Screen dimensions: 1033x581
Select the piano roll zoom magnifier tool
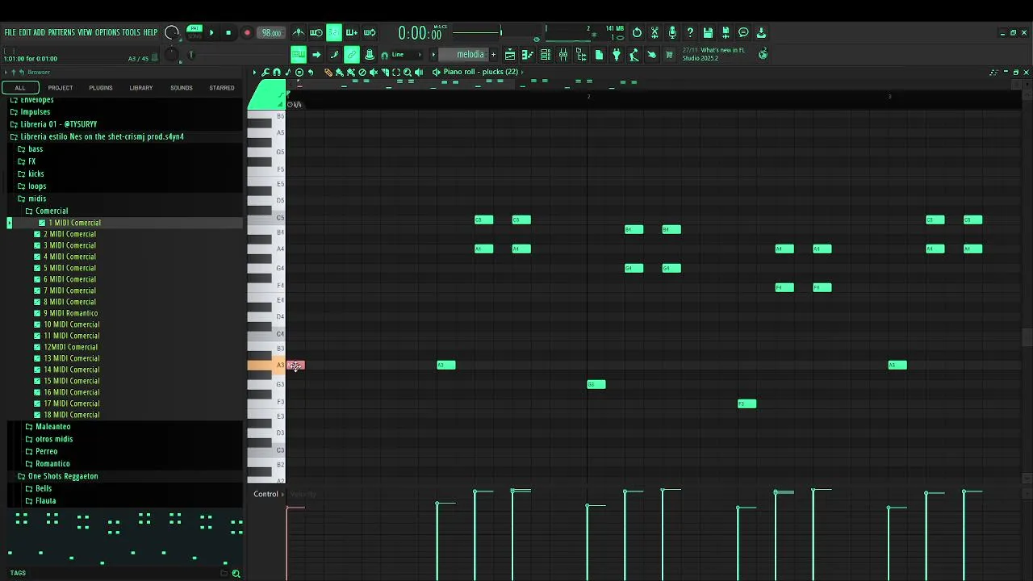(x=408, y=72)
